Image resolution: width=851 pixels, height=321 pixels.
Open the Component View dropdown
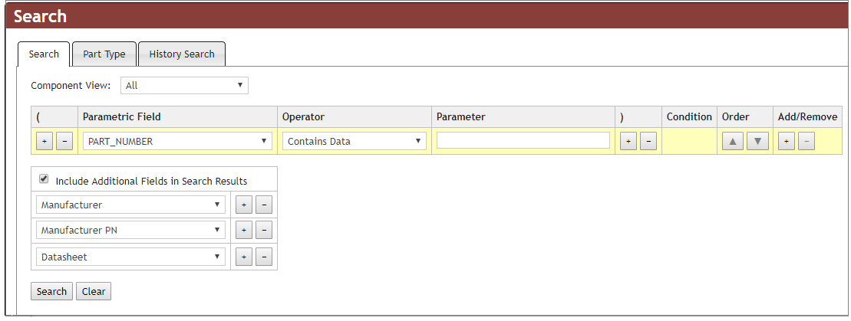(x=184, y=85)
